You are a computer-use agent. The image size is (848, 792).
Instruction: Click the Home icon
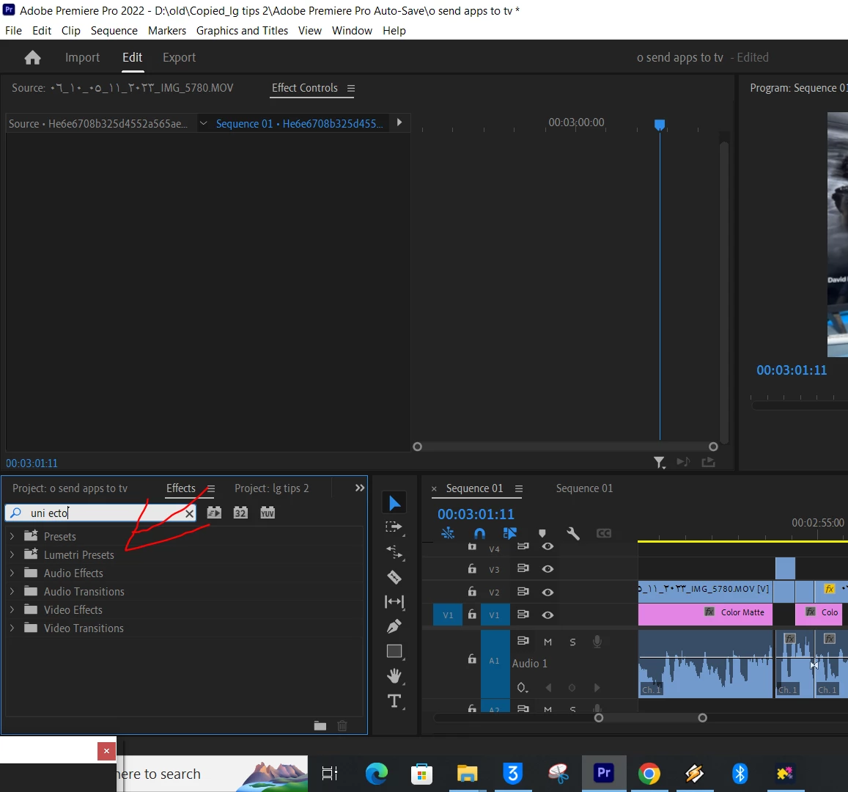coord(32,57)
